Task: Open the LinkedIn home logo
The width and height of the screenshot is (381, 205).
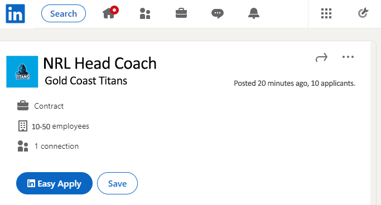Action: [15, 13]
